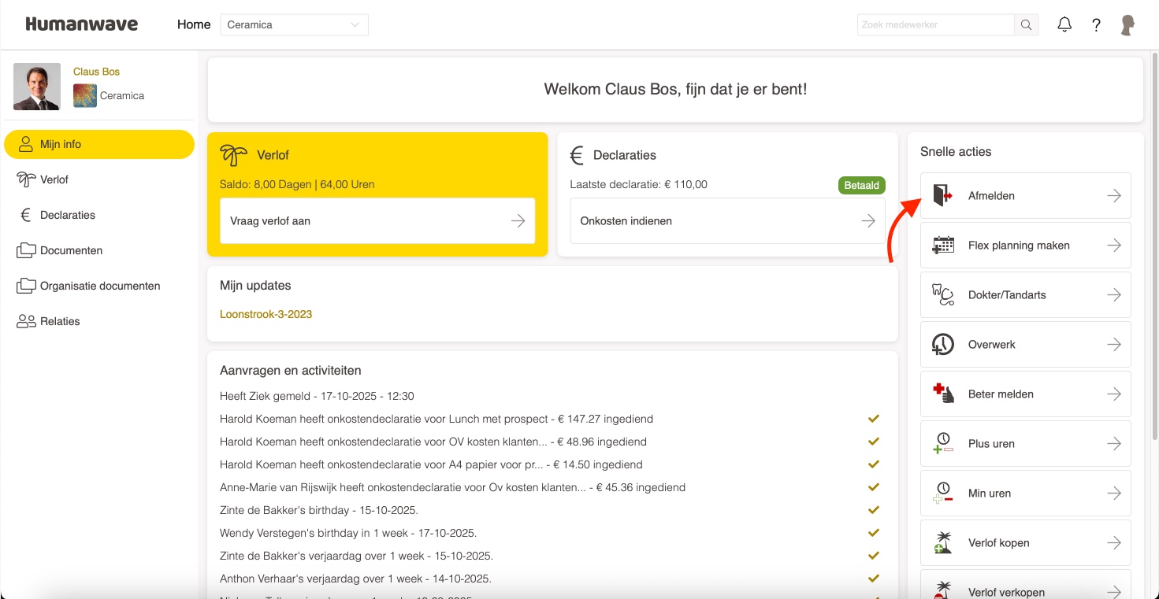Expand Onkosten indienen arrow
Screen dimensions: 1159x599
(867, 221)
